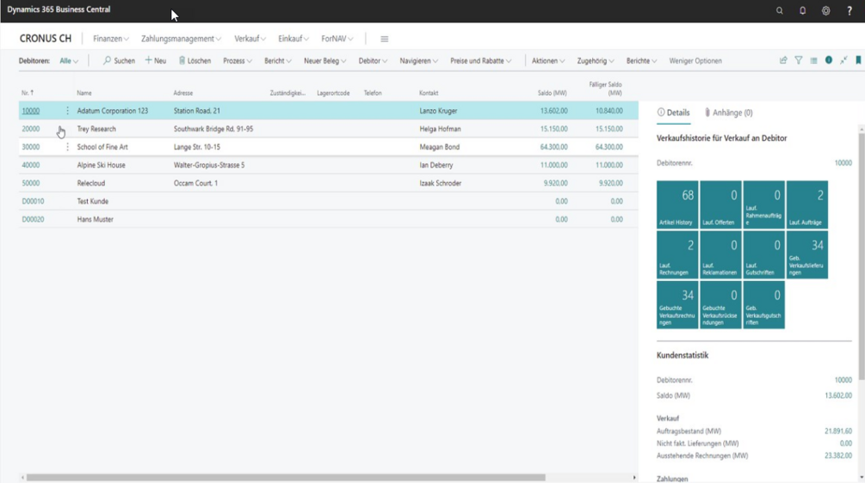865x483 pixels.
Task: Click the bookmark icon
Action: click(858, 60)
